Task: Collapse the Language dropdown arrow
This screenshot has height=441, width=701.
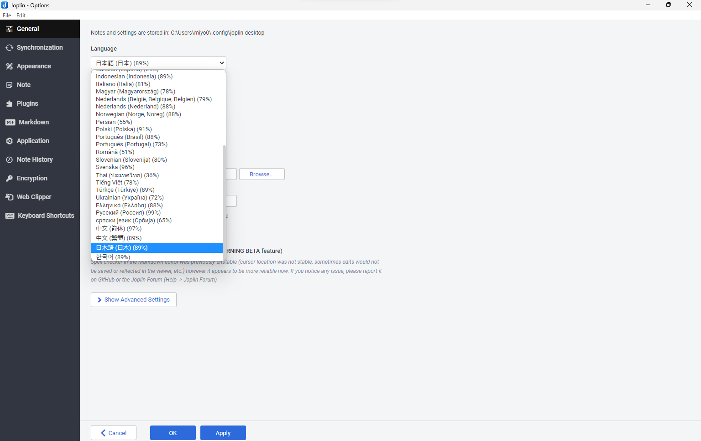Action: [221, 63]
